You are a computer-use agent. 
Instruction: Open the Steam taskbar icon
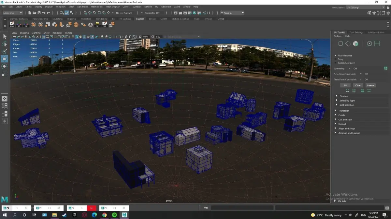pos(64,215)
